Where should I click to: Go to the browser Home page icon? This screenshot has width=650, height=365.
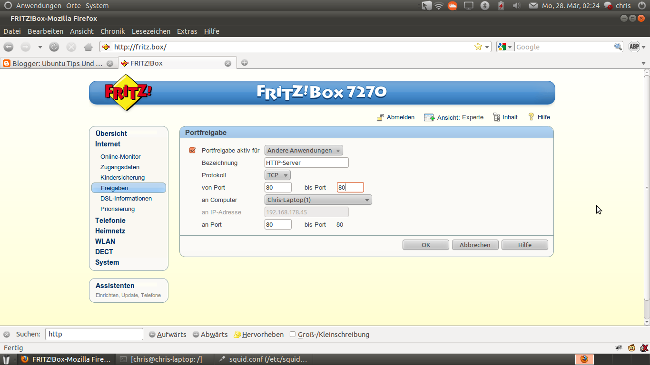tap(88, 47)
